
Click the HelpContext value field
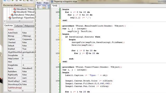point(28,59)
